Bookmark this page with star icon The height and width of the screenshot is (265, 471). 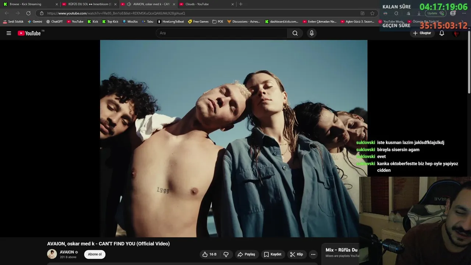click(372, 13)
